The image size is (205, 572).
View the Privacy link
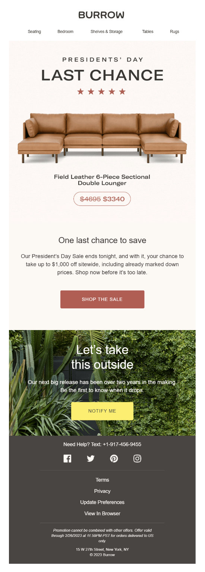[102, 491]
